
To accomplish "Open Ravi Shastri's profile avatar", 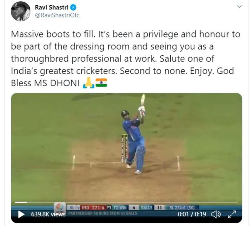I will tap(20, 12).
